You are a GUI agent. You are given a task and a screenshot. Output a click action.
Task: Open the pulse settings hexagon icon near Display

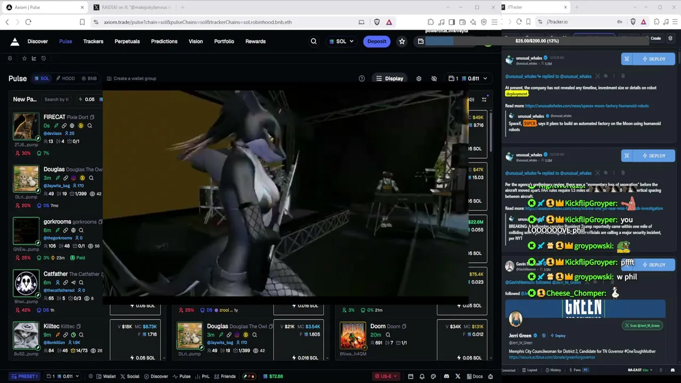pos(419,79)
